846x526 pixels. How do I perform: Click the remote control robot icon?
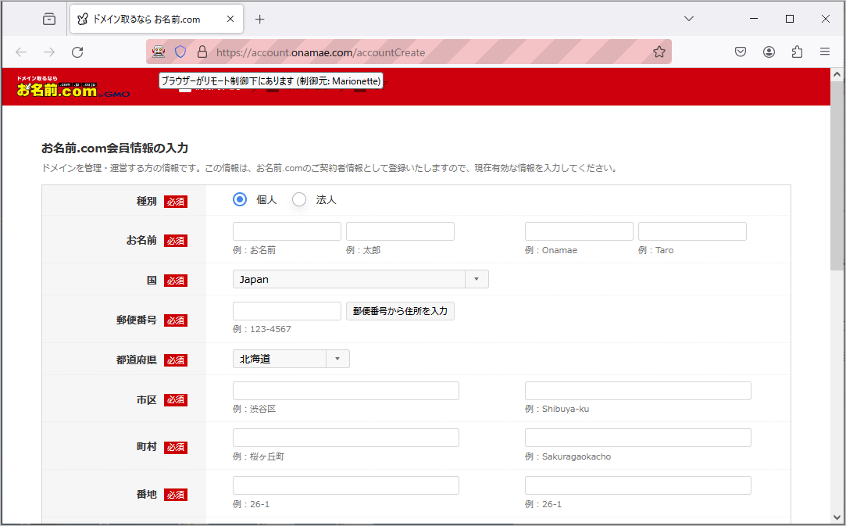tap(159, 52)
